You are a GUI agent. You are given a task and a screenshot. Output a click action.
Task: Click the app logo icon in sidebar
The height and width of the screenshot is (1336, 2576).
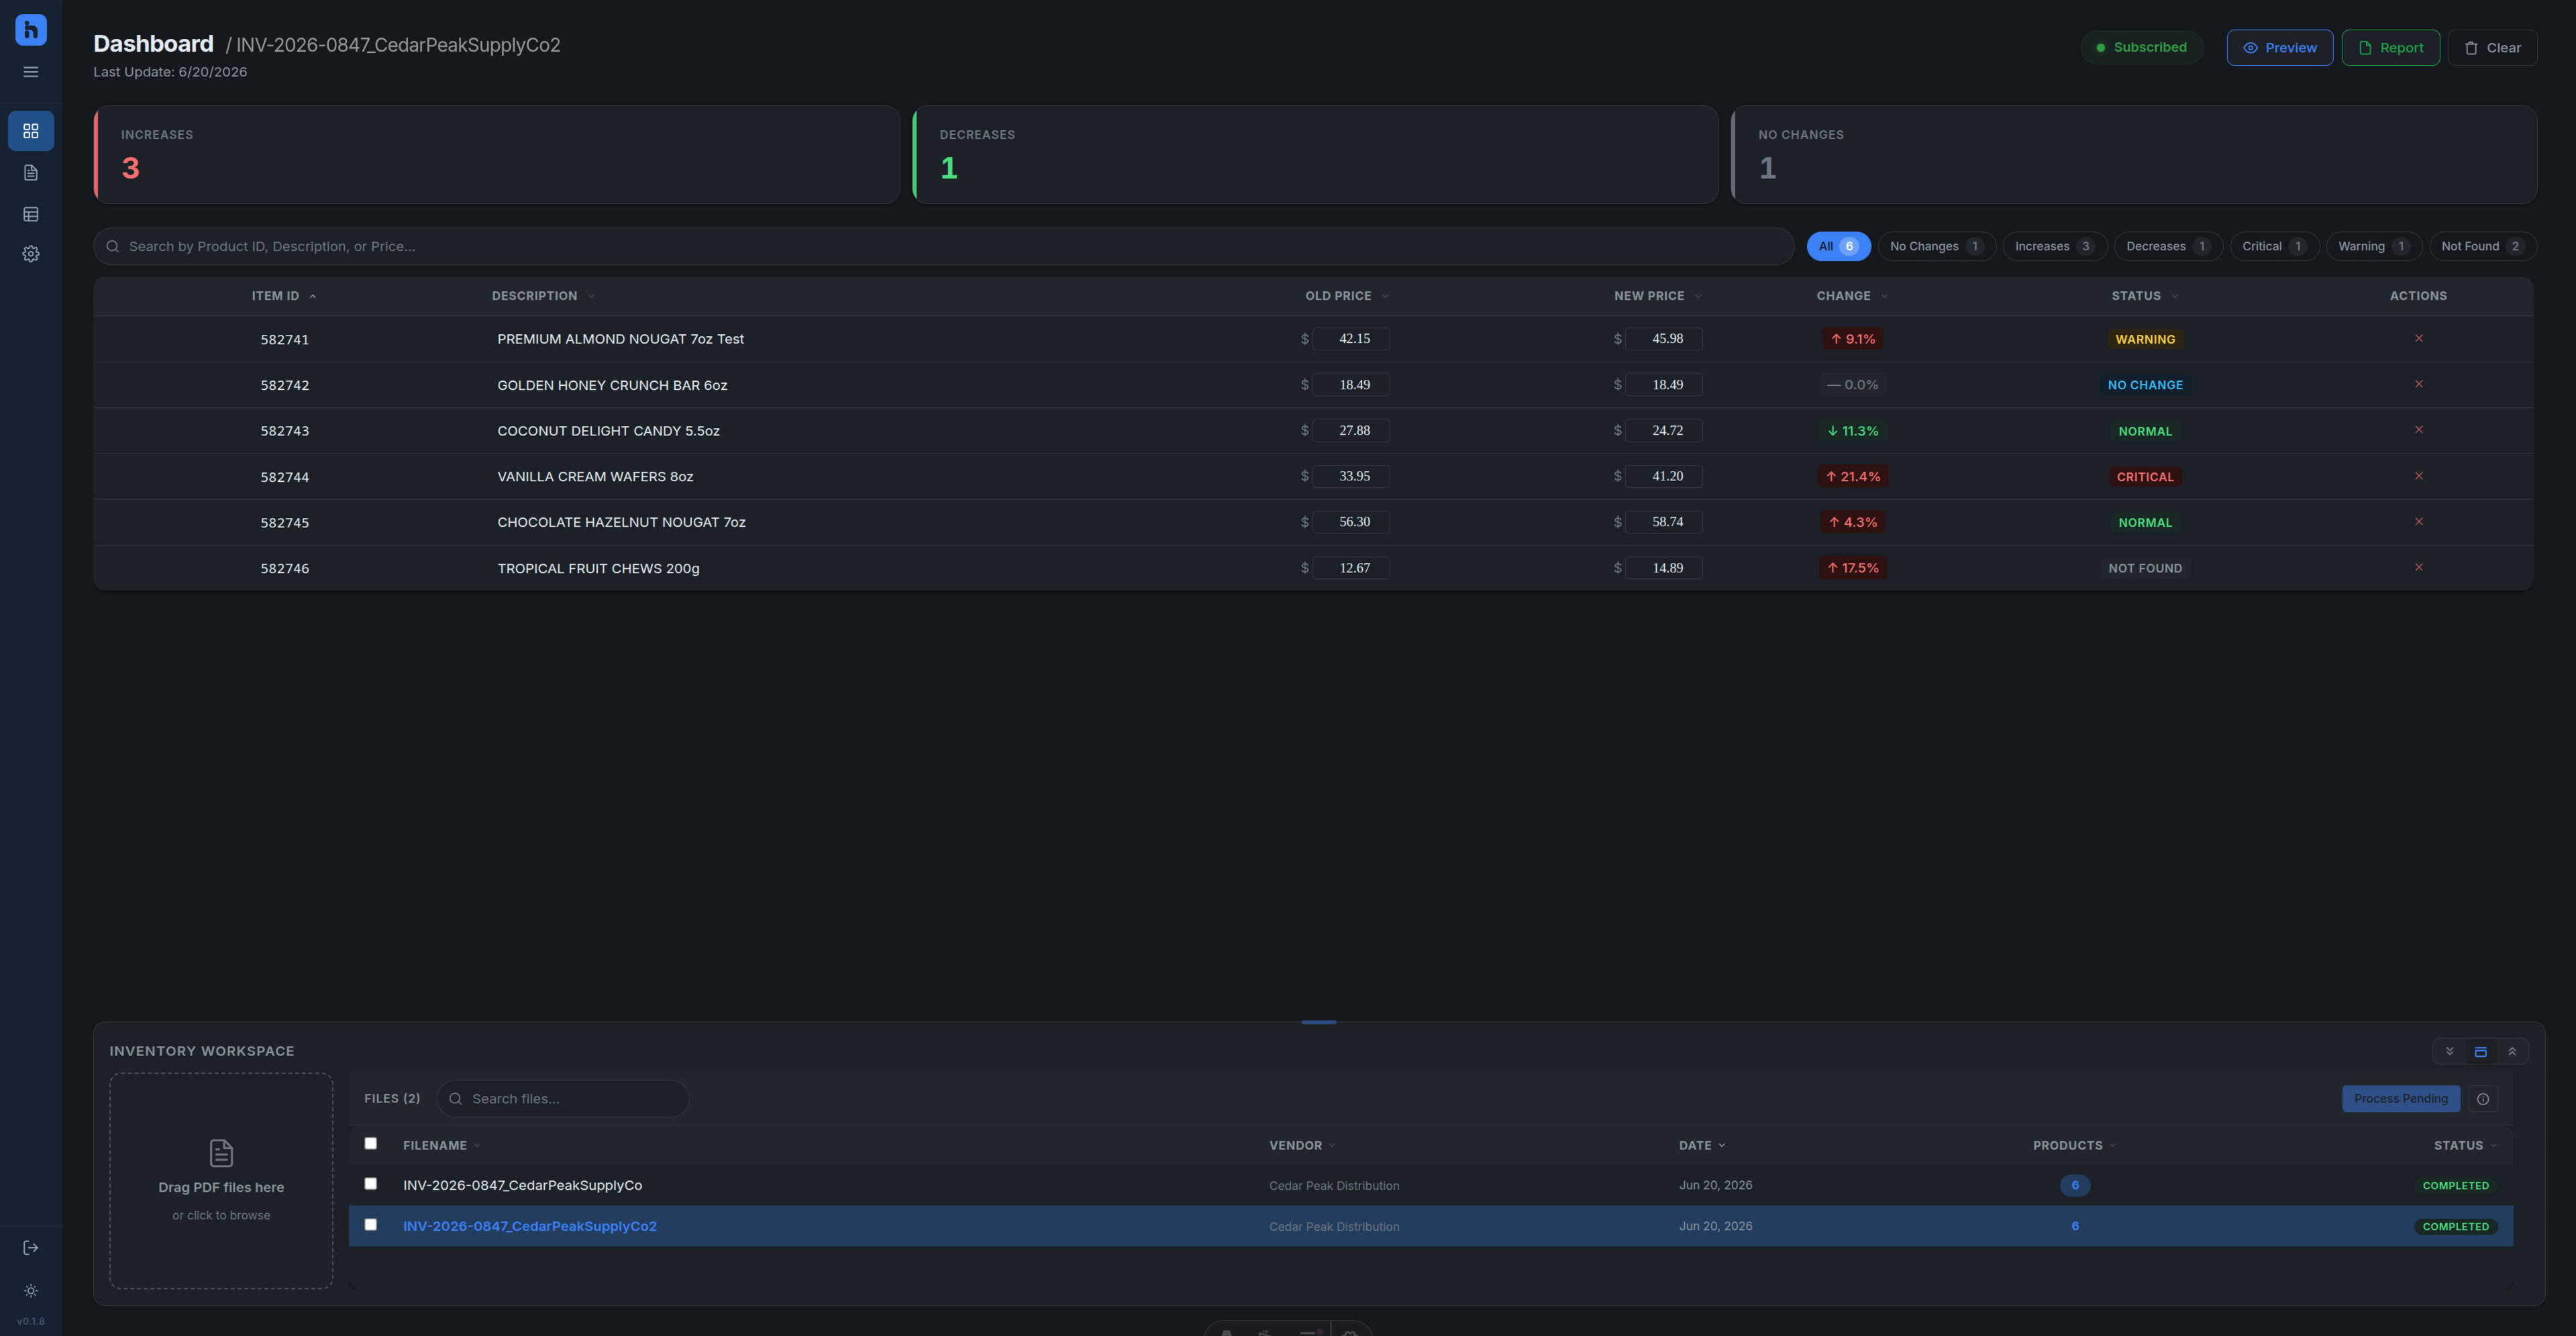[x=31, y=29]
